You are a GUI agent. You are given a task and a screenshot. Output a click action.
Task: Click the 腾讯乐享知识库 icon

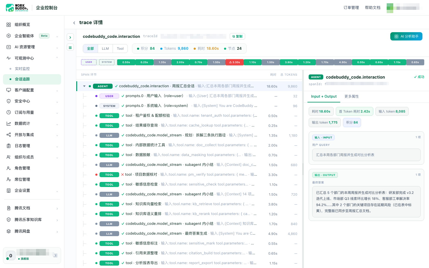[9, 220]
